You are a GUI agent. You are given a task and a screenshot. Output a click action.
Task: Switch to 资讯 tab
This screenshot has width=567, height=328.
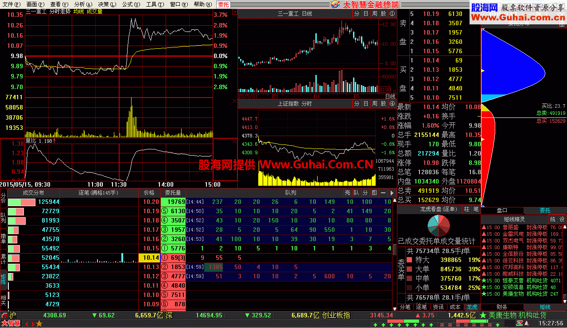point(438,307)
